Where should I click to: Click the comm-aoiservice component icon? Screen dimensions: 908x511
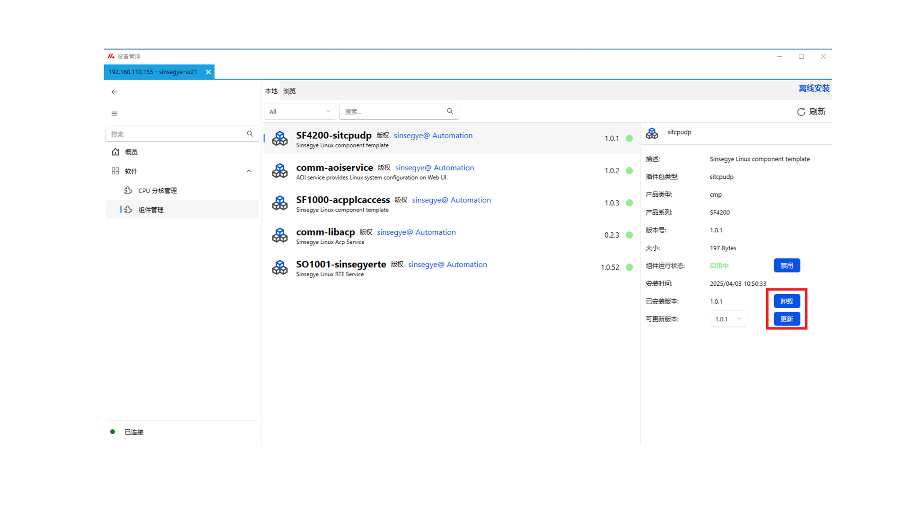click(x=279, y=171)
